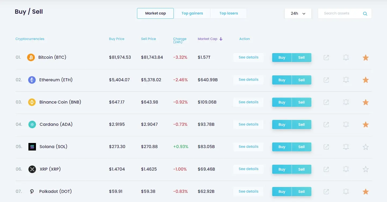Set price alert bell for XRP
387x202 pixels.
coord(346,169)
